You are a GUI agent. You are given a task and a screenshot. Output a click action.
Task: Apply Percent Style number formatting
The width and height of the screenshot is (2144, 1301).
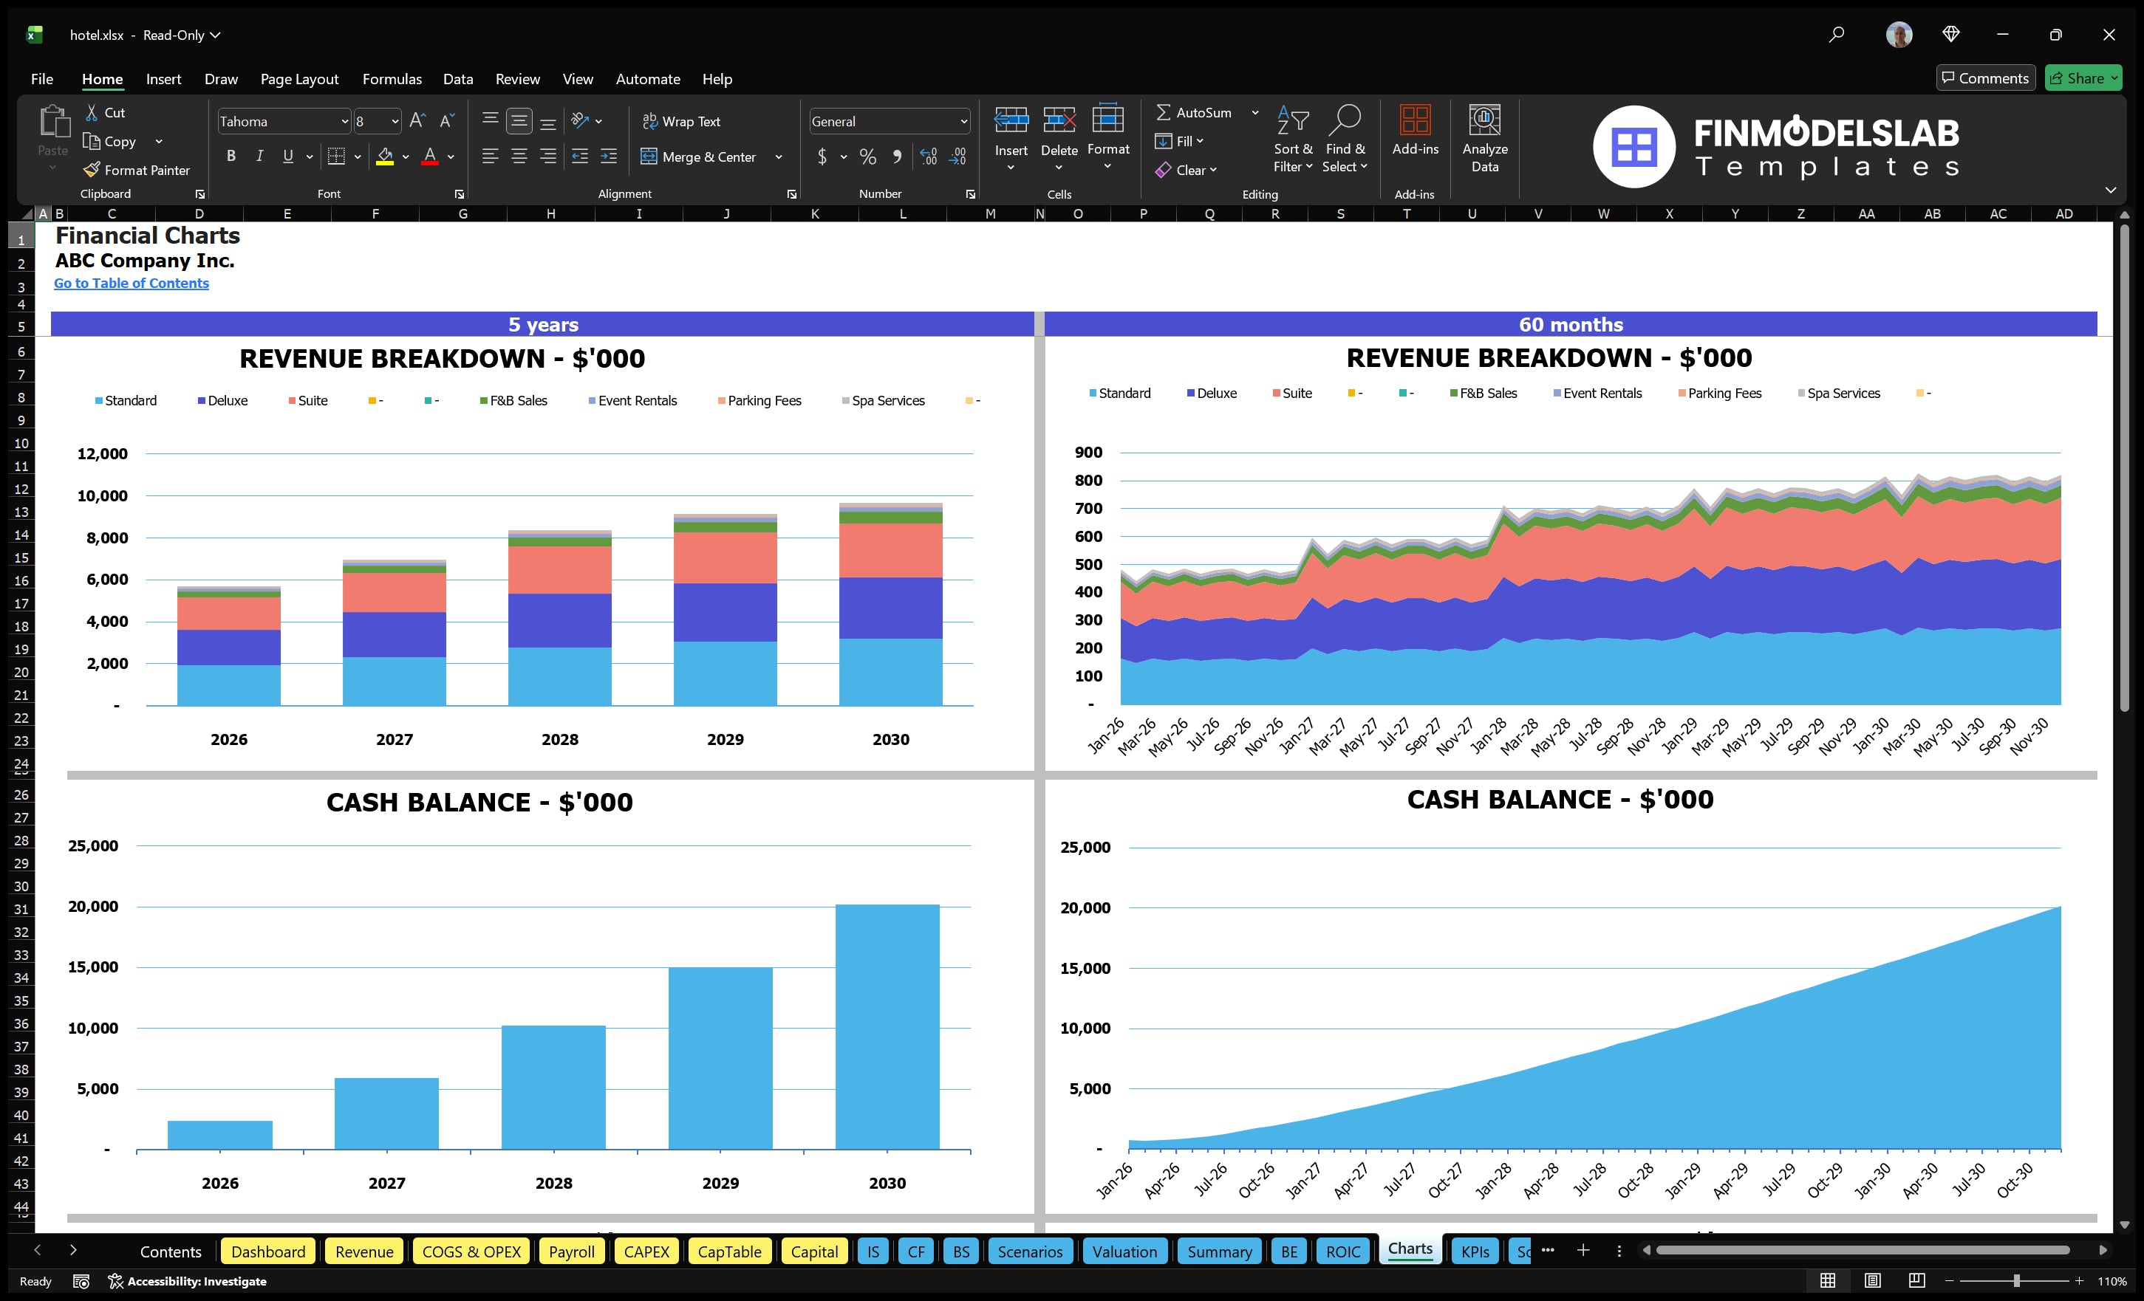click(867, 157)
